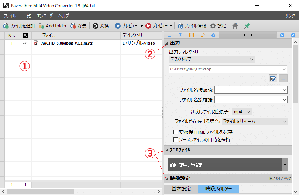The image size is (299, 195).
Task: Select the file AVCHD_5.0Mbps_AC3.m2ts
Action: coord(67,43)
